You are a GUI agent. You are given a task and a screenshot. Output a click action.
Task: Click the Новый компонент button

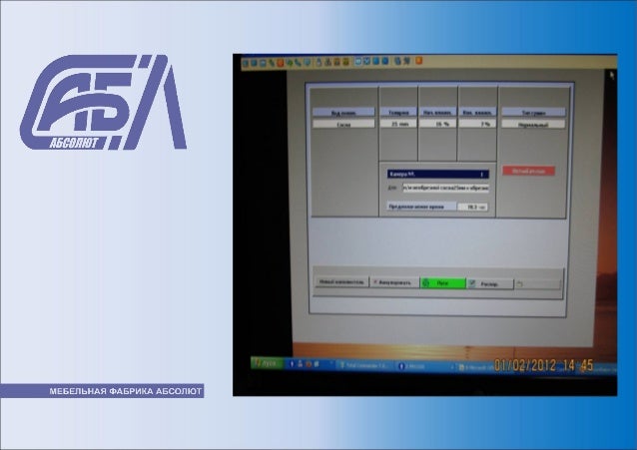pos(341,281)
